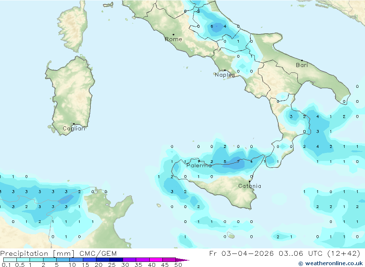
Task: Click the legend value 50
Action: [x=178, y=265]
